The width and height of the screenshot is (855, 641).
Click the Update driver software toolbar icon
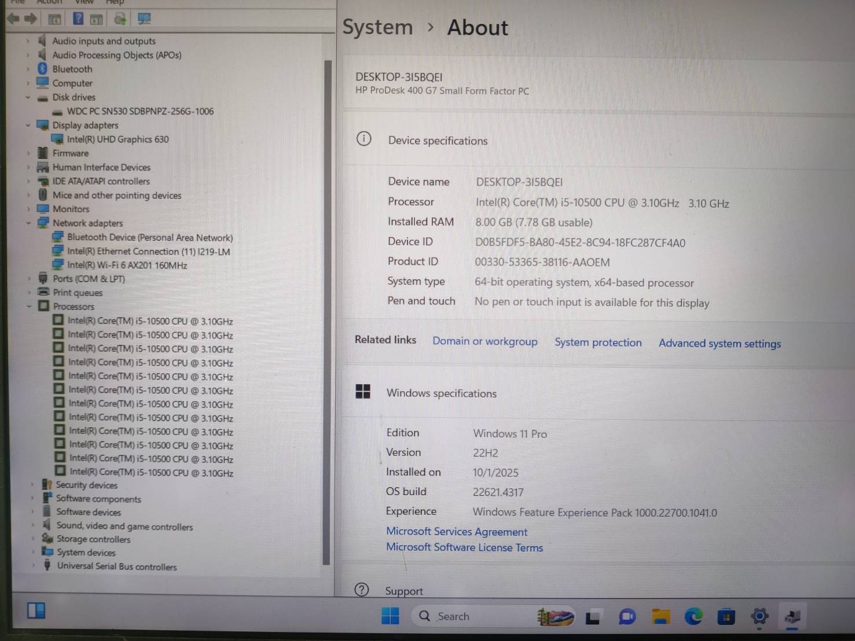pos(120,19)
